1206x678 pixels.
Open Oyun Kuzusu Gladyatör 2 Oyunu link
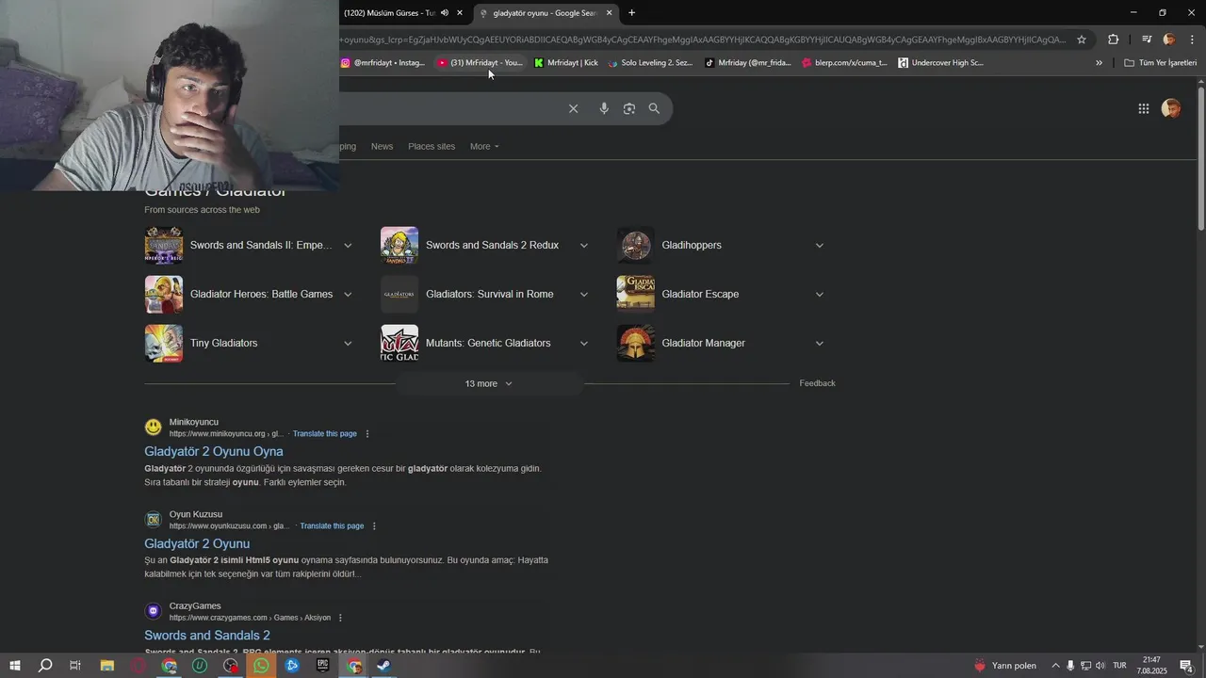coord(197,543)
